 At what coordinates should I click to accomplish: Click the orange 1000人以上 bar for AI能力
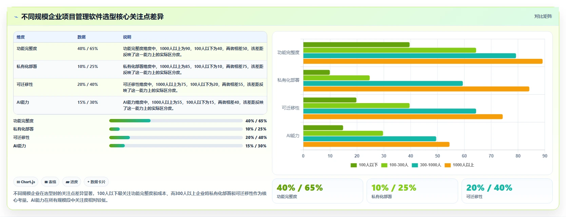click(x=376, y=144)
